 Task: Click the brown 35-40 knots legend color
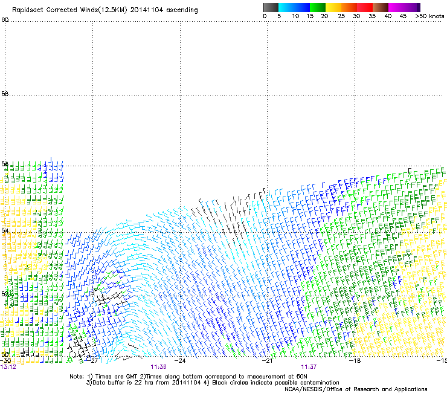381,7
